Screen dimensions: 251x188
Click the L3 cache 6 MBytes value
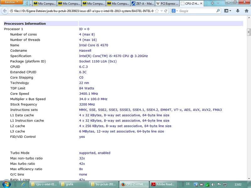coord(121,131)
